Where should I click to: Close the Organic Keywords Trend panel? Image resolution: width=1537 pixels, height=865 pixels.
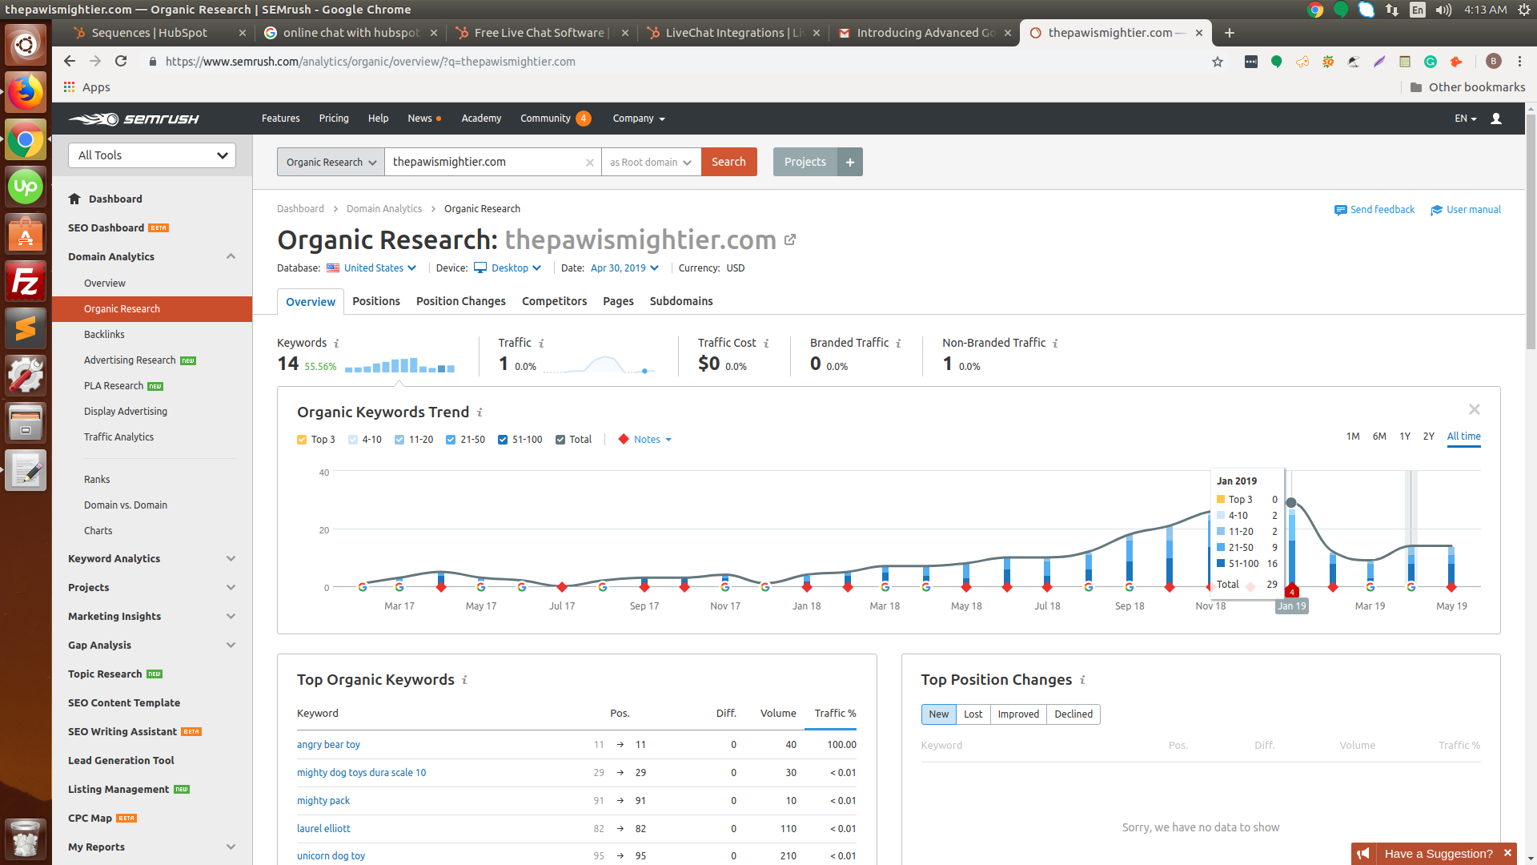click(1475, 409)
